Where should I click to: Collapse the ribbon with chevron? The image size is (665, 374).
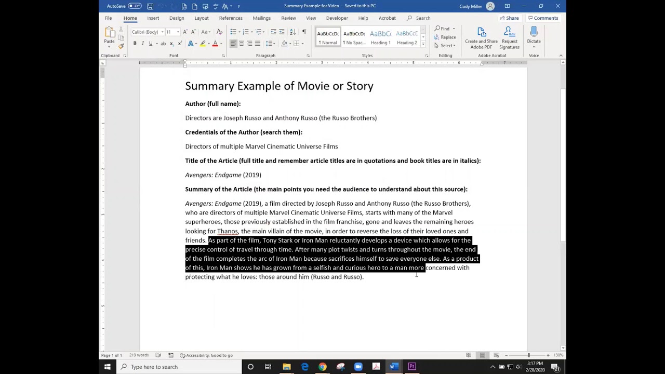[x=561, y=56]
